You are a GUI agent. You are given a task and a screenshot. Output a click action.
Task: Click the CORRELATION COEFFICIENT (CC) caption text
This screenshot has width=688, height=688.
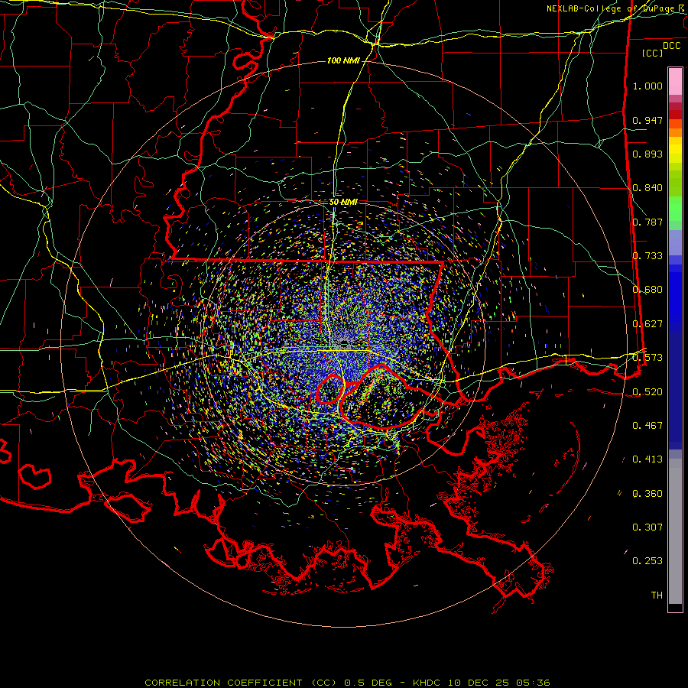point(241,683)
